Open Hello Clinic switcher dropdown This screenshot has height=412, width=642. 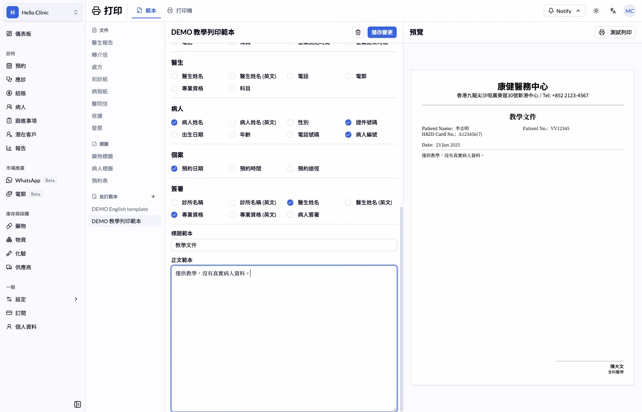(x=42, y=12)
